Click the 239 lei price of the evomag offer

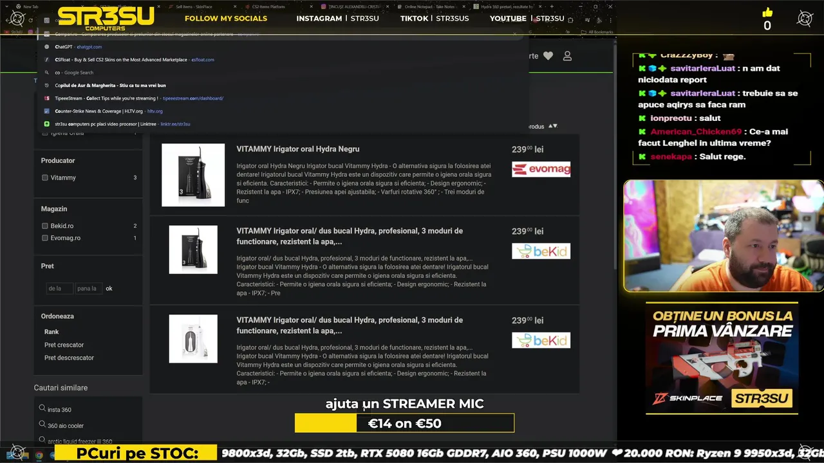[x=527, y=149]
